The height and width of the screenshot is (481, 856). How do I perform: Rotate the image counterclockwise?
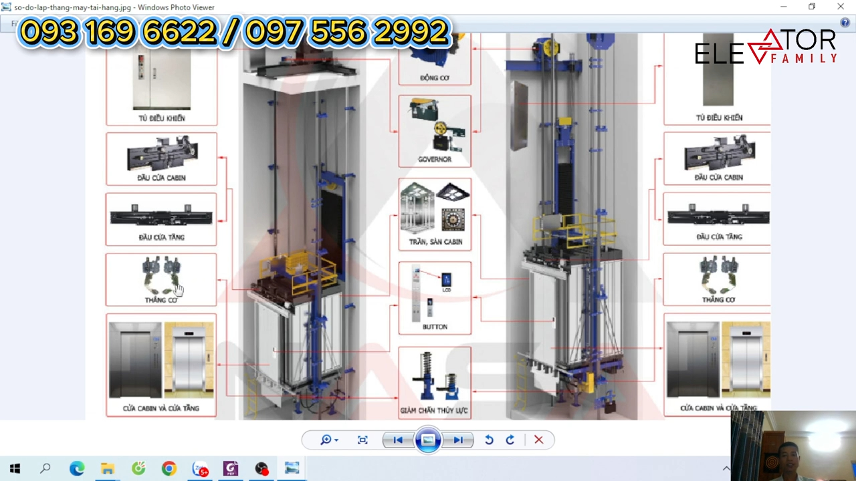tap(489, 440)
